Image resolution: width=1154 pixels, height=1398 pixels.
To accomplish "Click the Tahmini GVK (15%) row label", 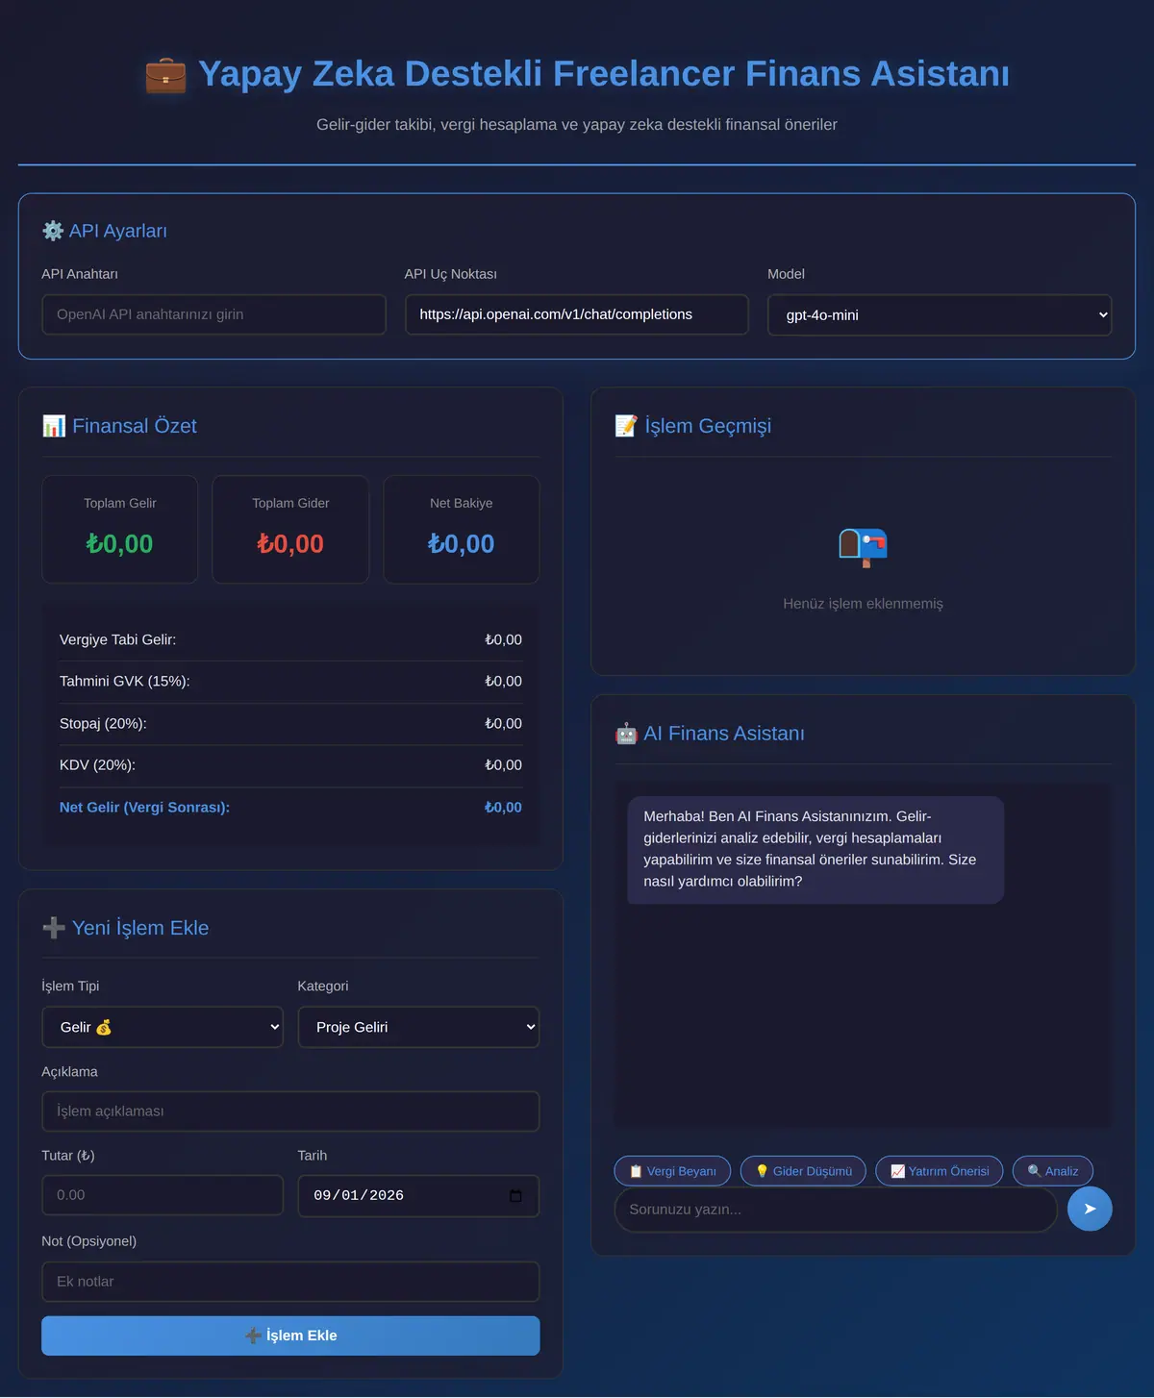I will click(x=125, y=681).
